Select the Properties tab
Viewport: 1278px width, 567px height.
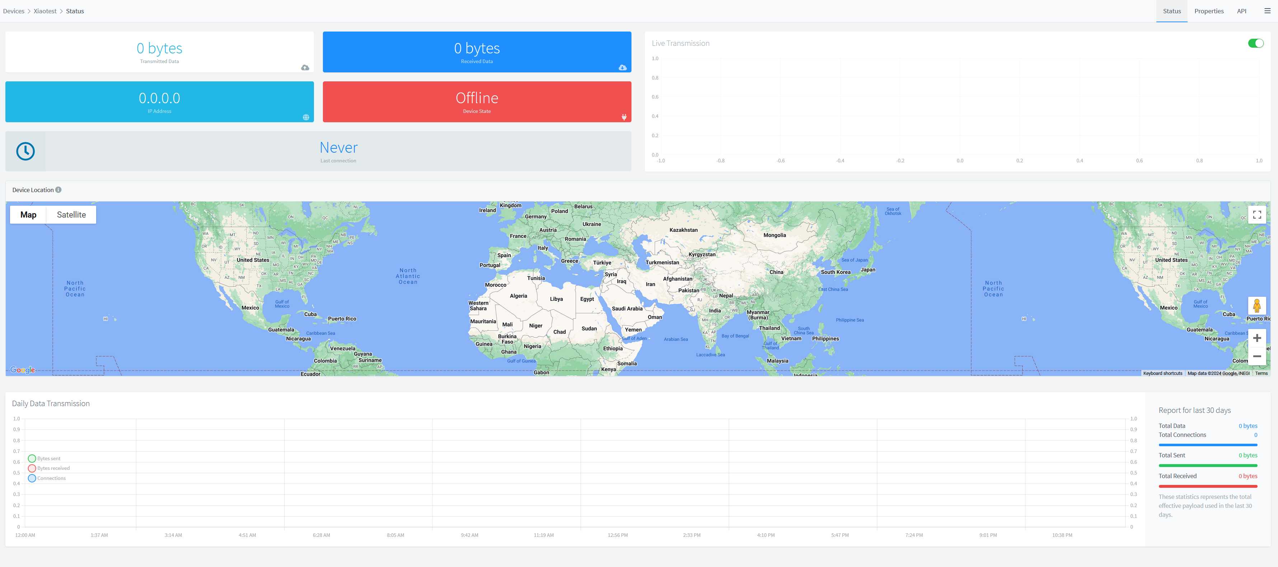(1209, 11)
